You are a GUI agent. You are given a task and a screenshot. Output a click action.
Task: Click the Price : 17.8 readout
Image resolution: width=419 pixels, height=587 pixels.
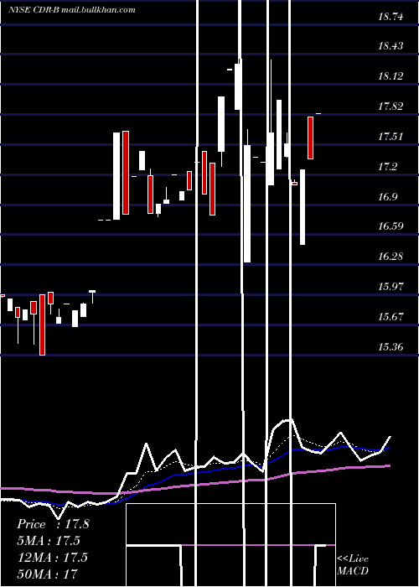[x=53, y=524]
